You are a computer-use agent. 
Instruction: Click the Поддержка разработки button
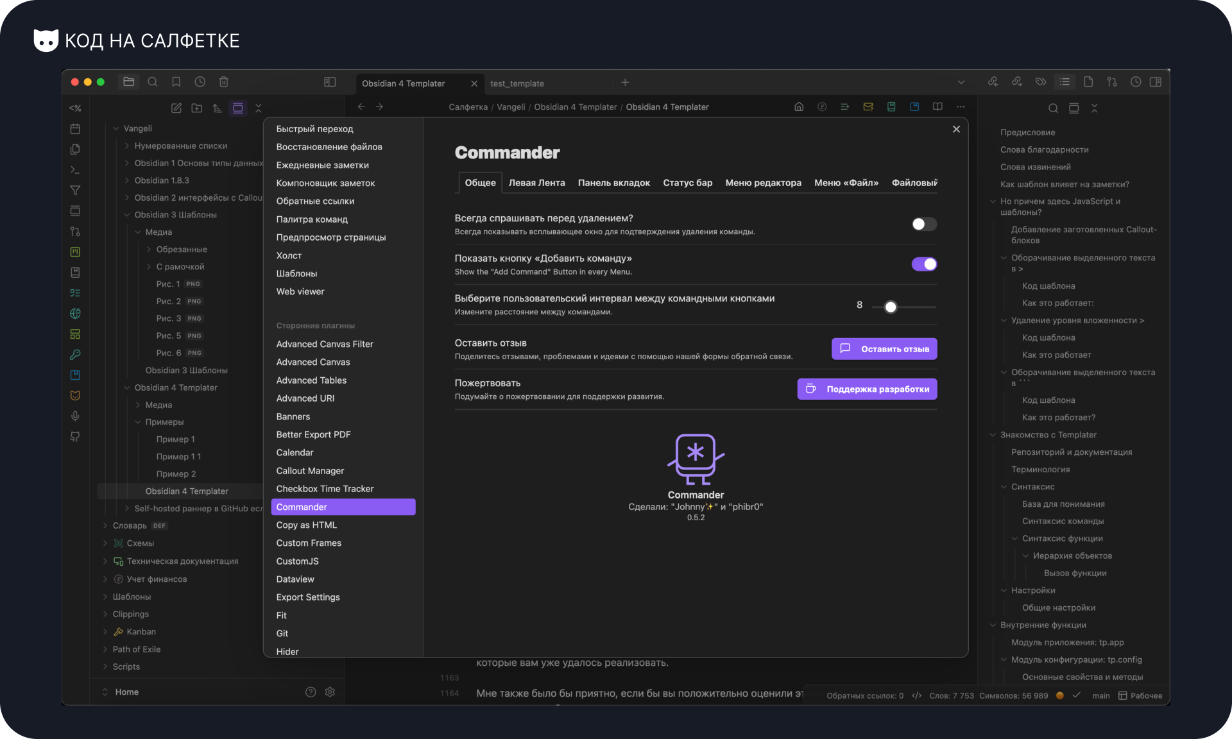(867, 389)
